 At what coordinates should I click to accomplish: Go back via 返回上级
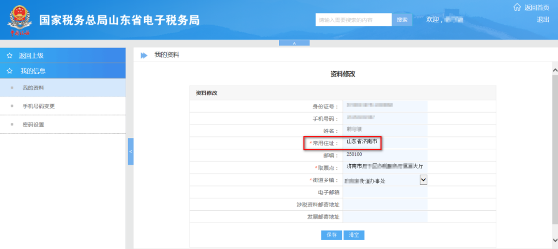coord(63,56)
